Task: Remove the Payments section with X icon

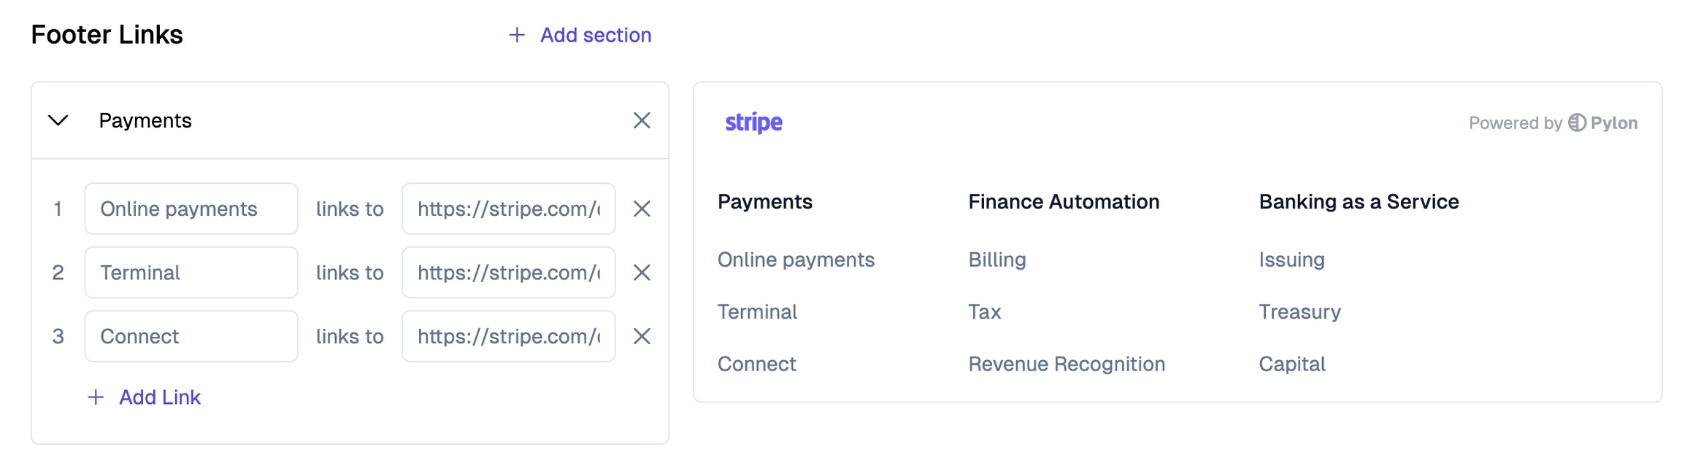Action: tap(642, 120)
